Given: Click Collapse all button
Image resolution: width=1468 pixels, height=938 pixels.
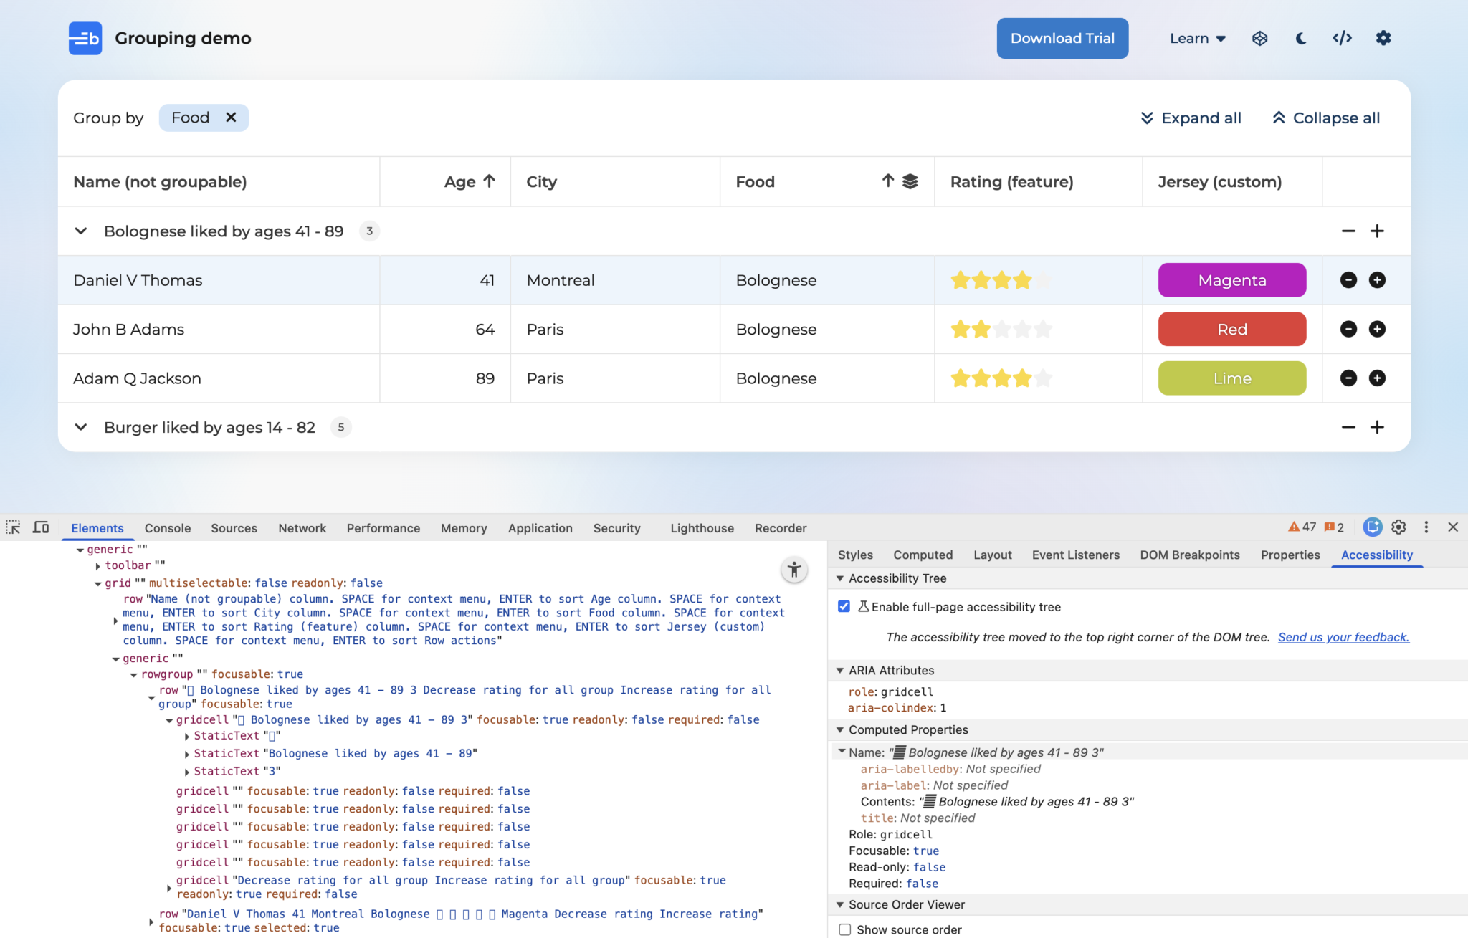Looking at the screenshot, I should [x=1326, y=118].
